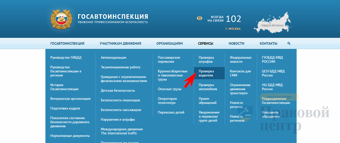Open Новости региона

[x=236, y=105]
